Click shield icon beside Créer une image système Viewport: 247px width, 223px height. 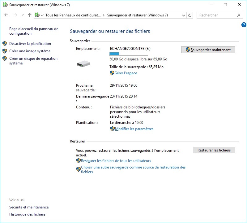(5, 51)
